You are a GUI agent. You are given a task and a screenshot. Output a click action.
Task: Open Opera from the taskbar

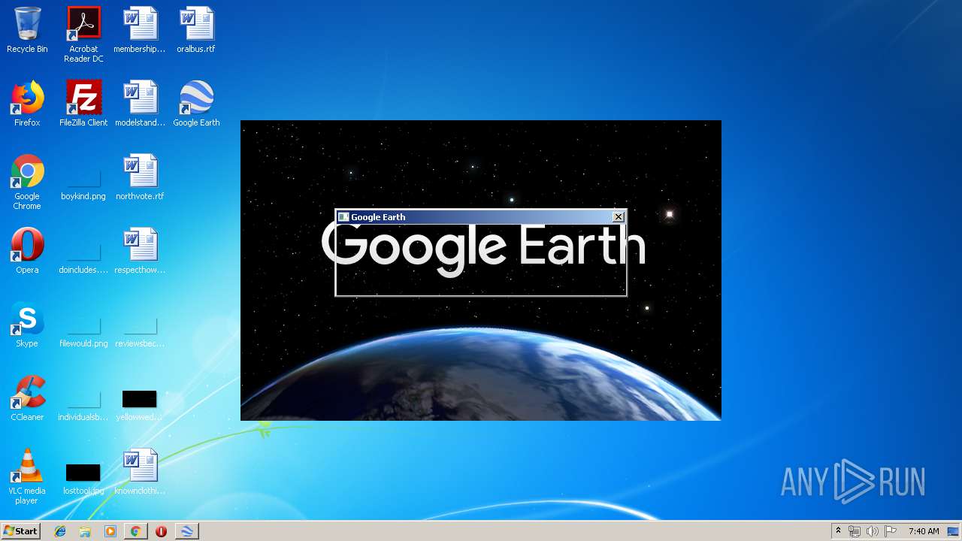(x=161, y=531)
